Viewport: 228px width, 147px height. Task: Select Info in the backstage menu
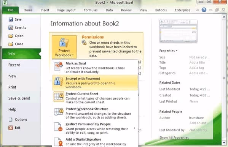22,54
